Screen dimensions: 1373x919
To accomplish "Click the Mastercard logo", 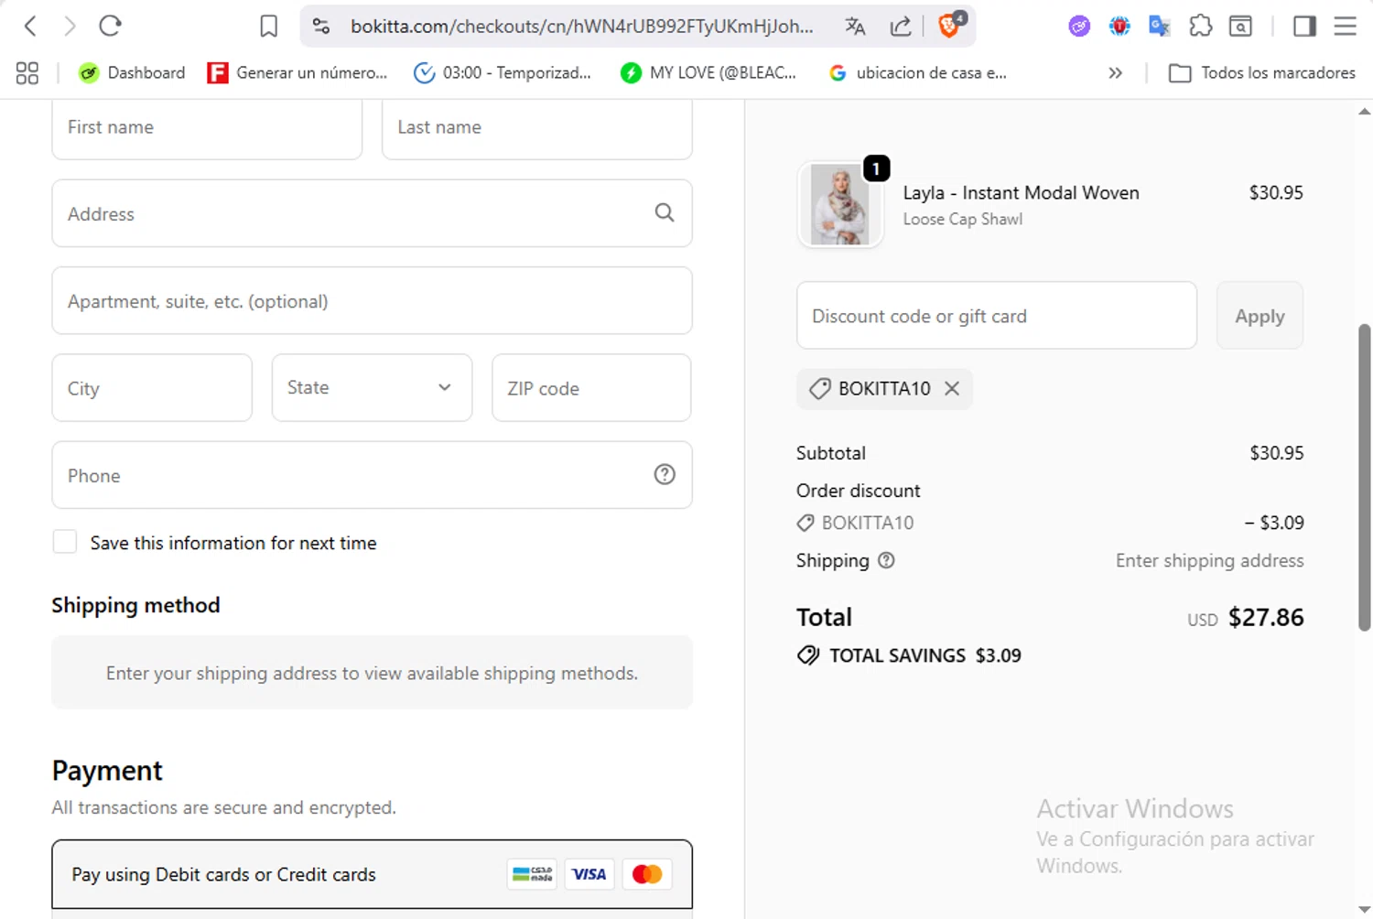I will coord(647,874).
